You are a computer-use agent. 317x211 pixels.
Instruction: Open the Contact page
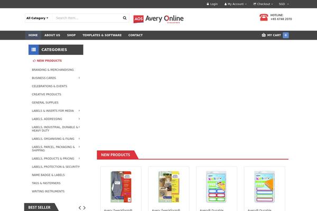(x=135, y=35)
